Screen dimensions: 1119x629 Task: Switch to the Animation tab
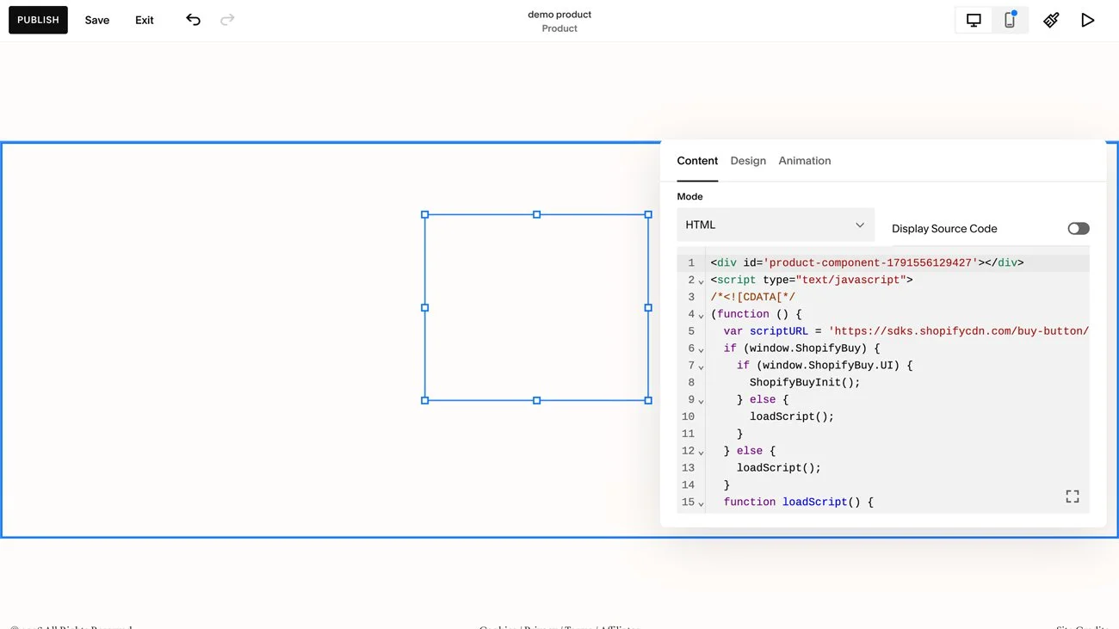pos(805,161)
